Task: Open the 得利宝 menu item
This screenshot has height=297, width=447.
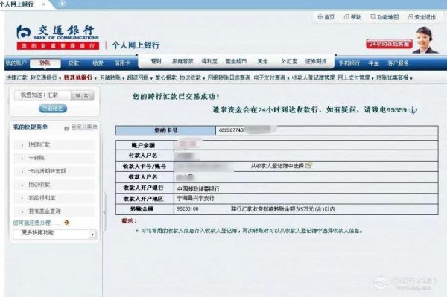Action: tap(209, 61)
